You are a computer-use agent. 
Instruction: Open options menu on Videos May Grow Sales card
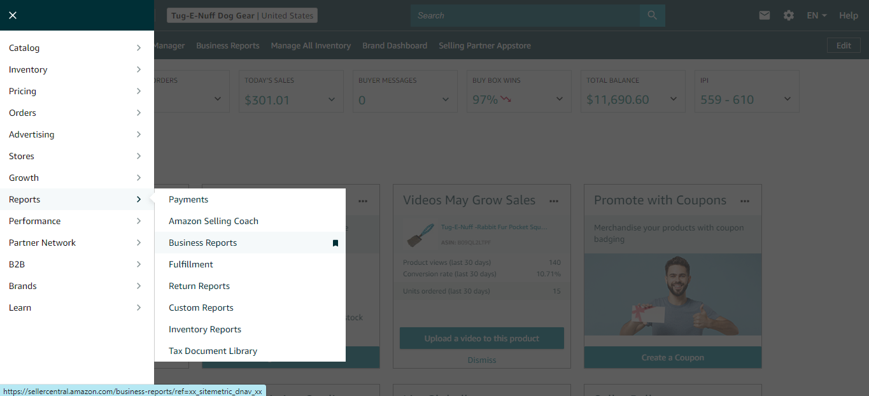pos(554,200)
